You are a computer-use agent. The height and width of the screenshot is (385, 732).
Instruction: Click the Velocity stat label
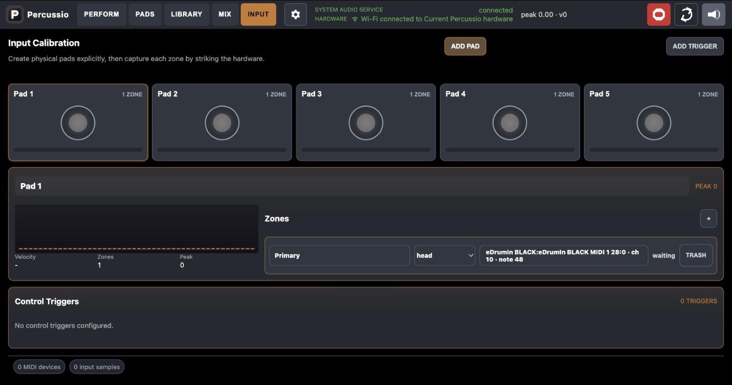[25, 257]
